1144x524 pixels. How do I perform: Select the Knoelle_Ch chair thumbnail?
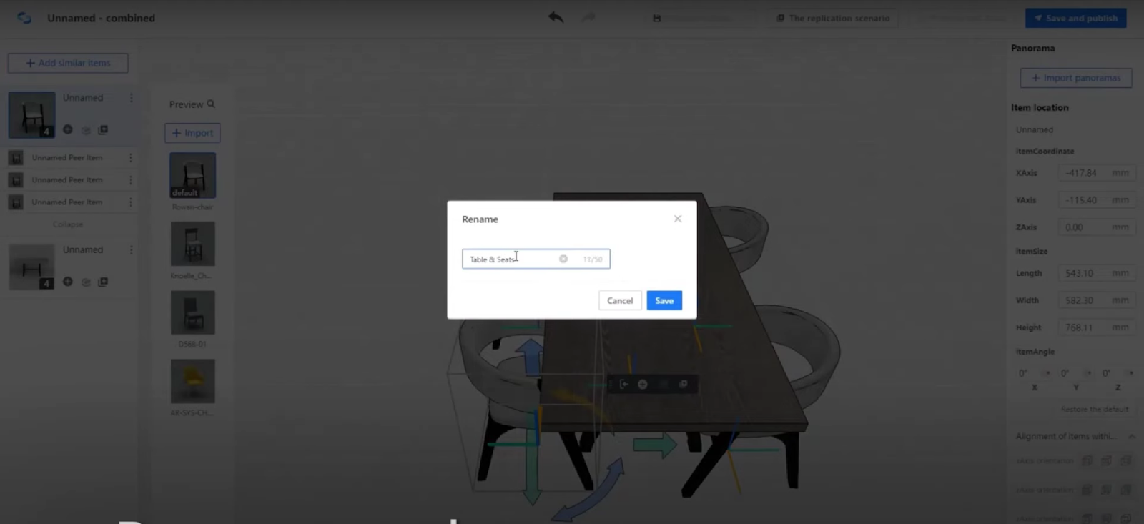click(x=192, y=244)
